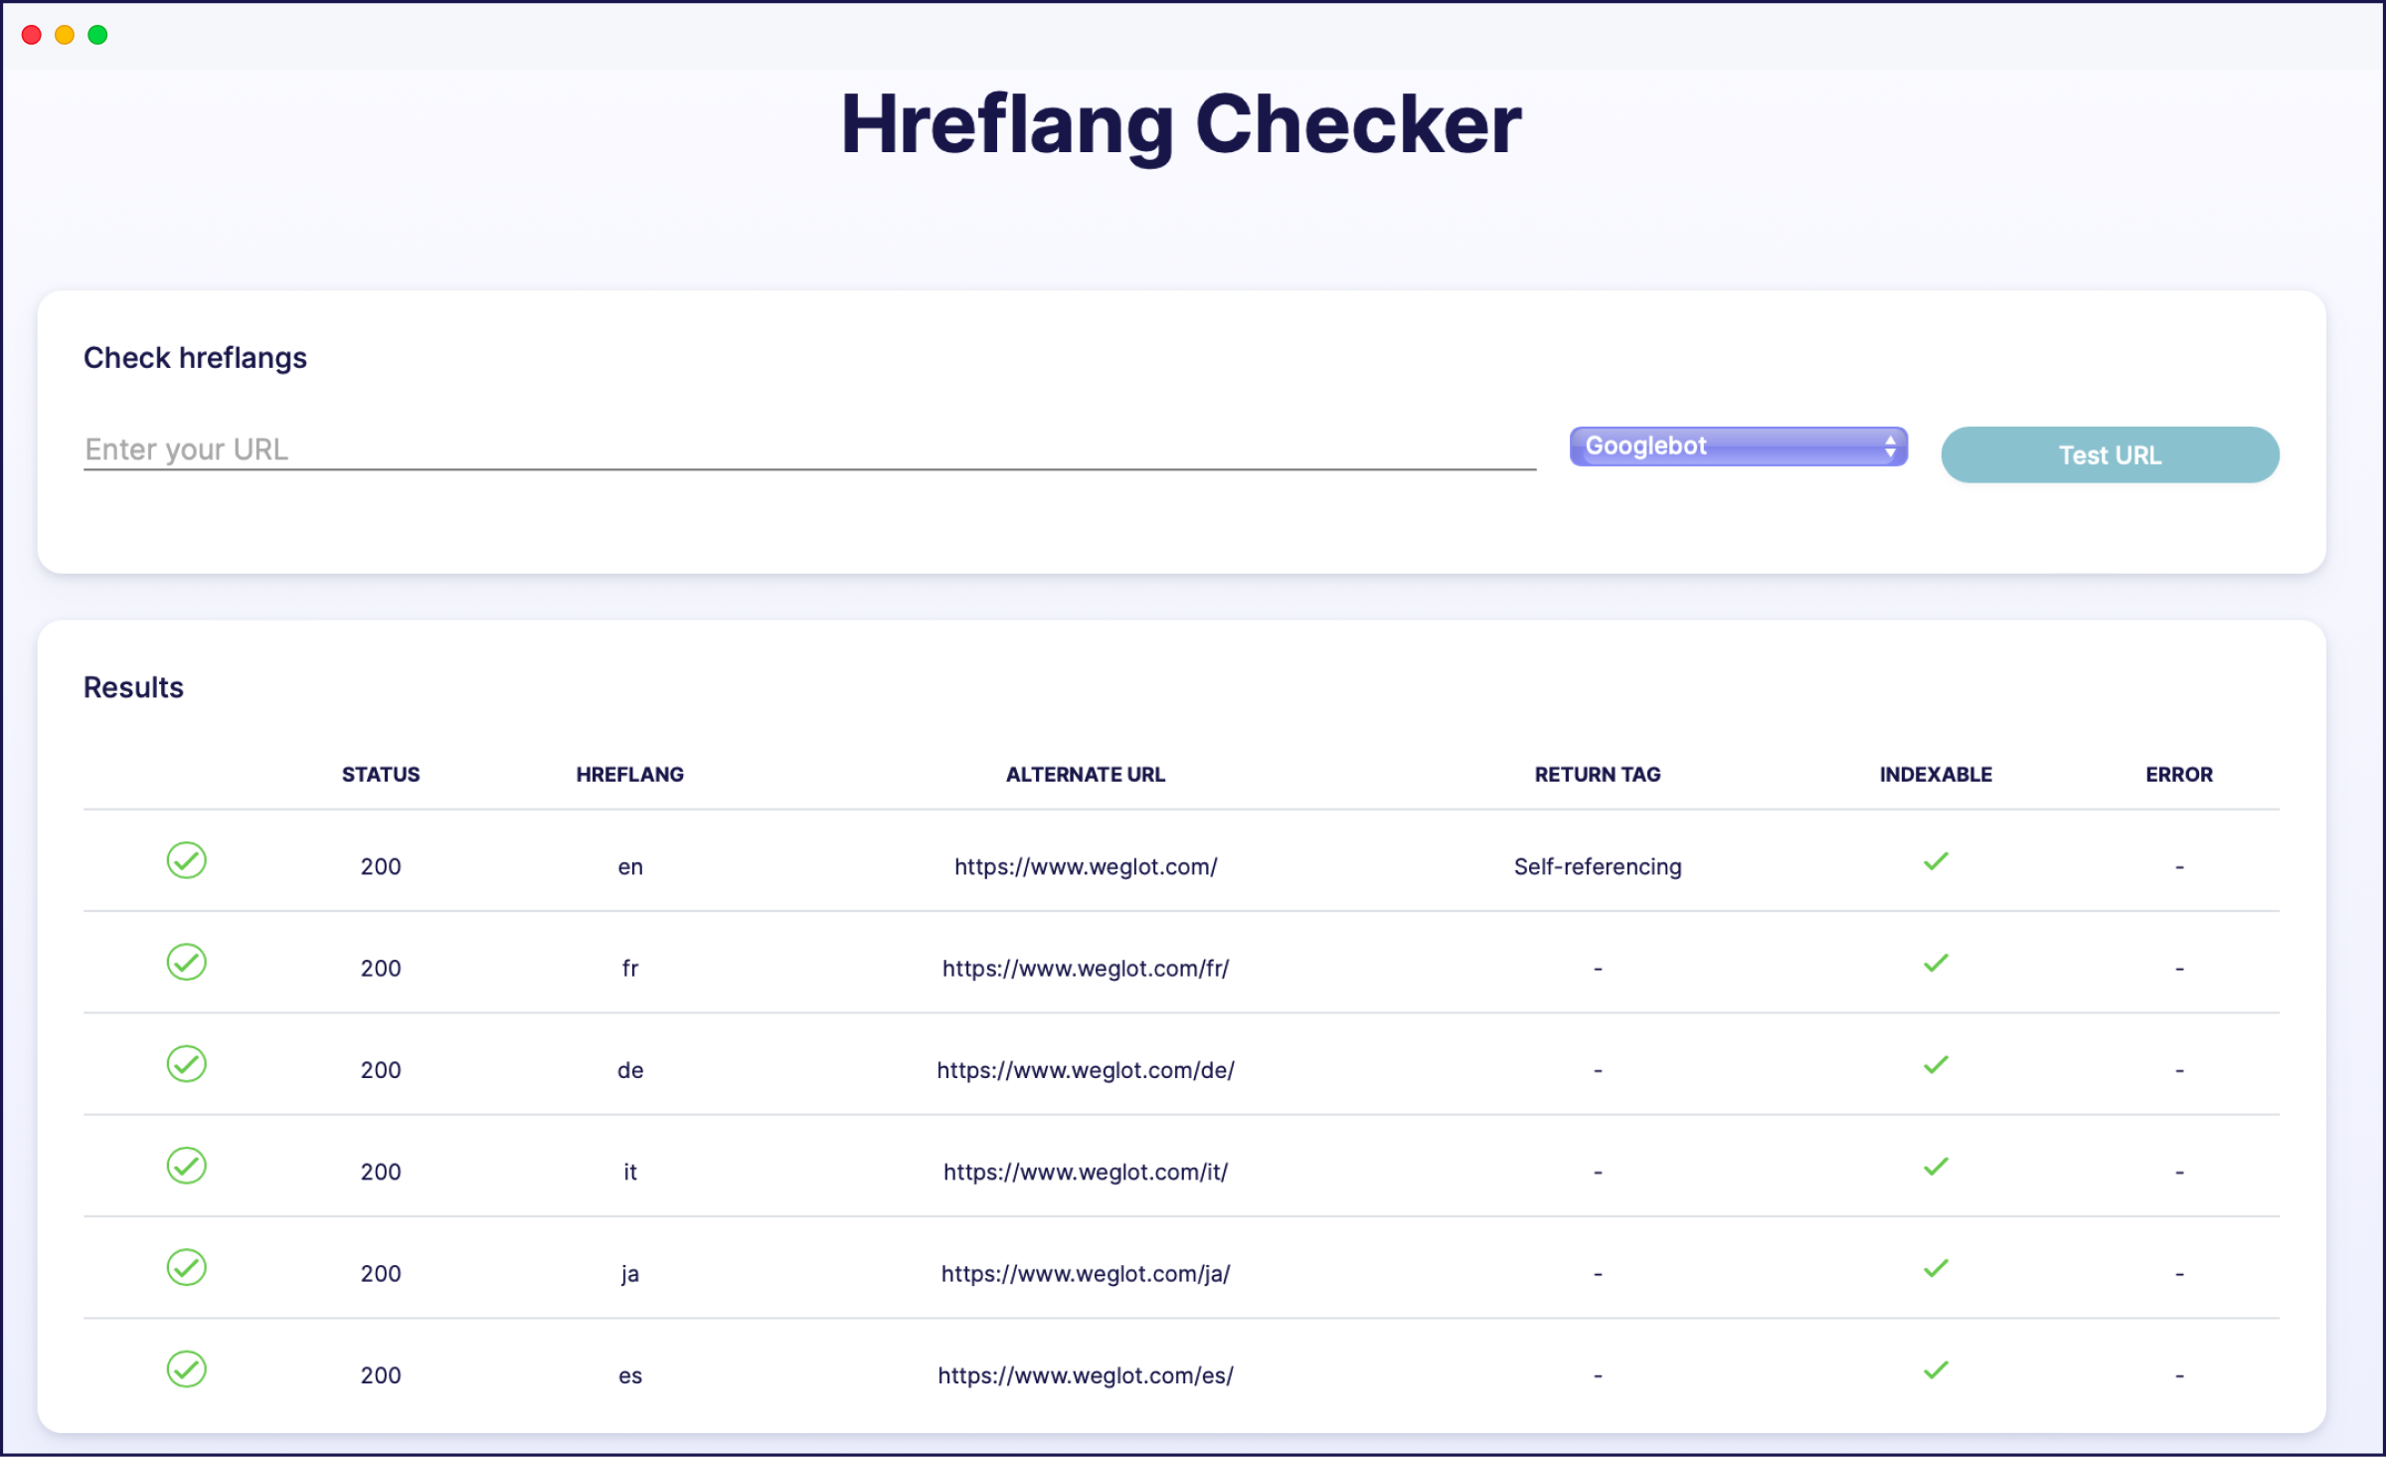Click the stepper arrows on the Googlebot selector
This screenshot has height=1457, width=2386.
pos(1890,446)
